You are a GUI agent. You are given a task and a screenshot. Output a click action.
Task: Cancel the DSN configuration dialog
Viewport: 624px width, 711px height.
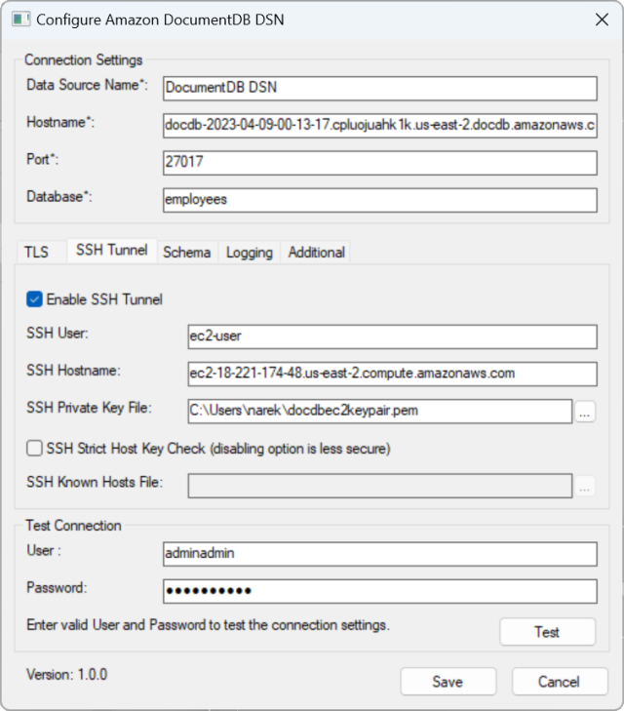[x=560, y=682]
